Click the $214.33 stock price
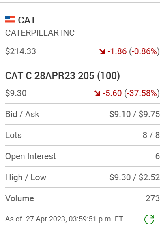This screenshot has width=161, height=230. tap(21, 51)
